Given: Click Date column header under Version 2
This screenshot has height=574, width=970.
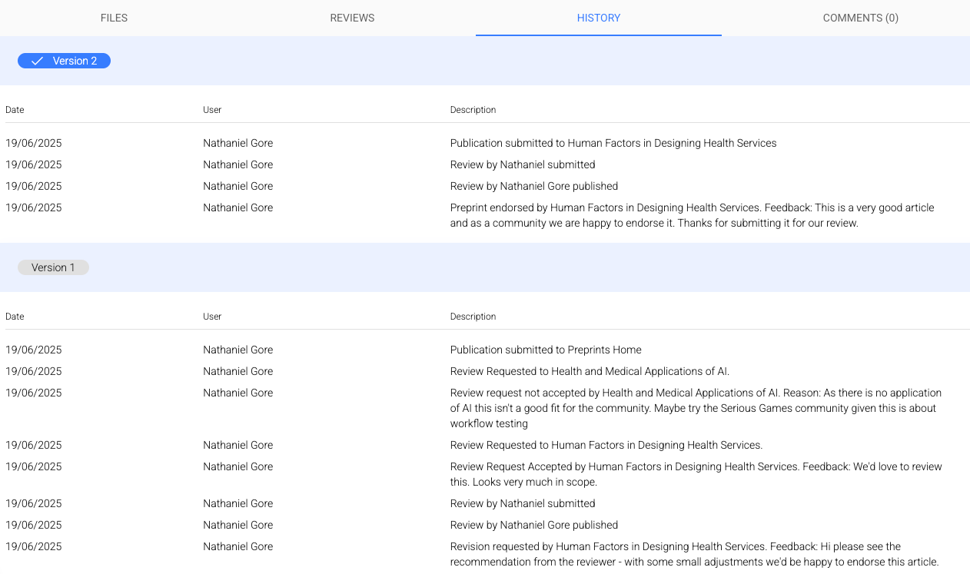Looking at the screenshot, I should (15, 110).
